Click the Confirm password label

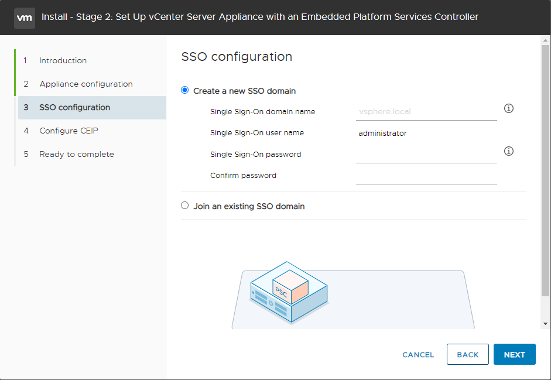coord(243,176)
